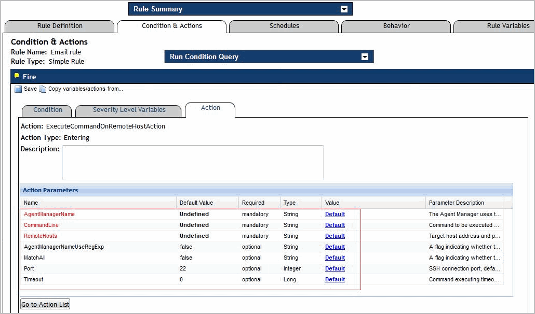Expand the Rule Summary dropdown arrow
Screen dimensions: 535x314
click(343, 9)
